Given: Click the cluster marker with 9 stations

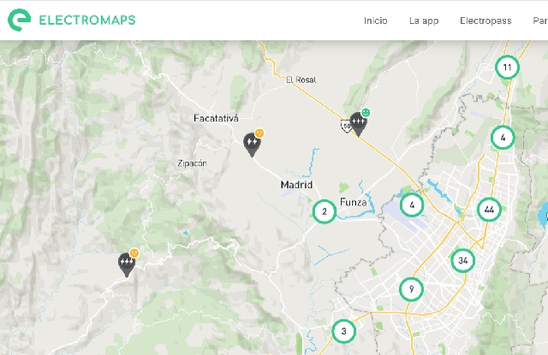Looking at the screenshot, I should [x=411, y=289].
